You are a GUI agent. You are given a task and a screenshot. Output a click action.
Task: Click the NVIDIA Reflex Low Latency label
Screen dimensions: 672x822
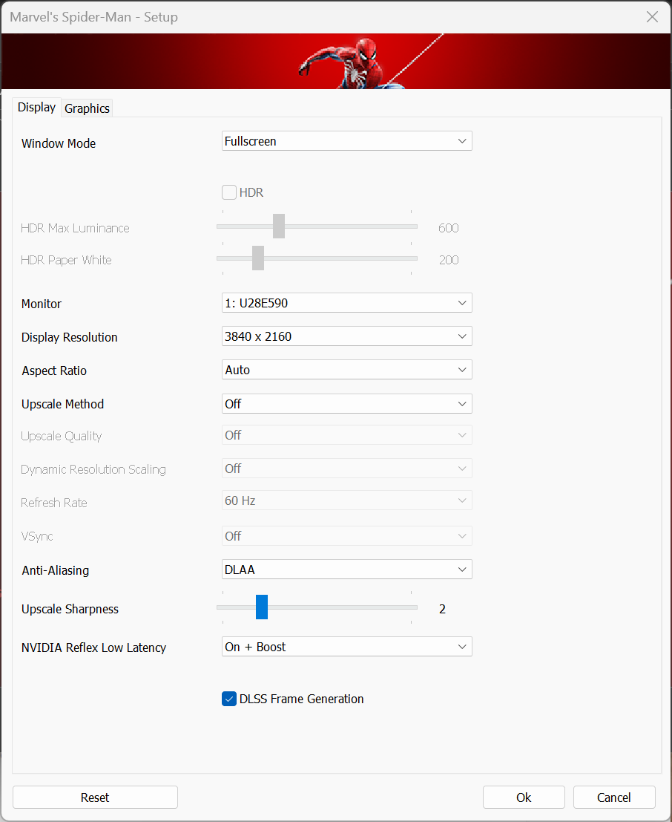[93, 648]
